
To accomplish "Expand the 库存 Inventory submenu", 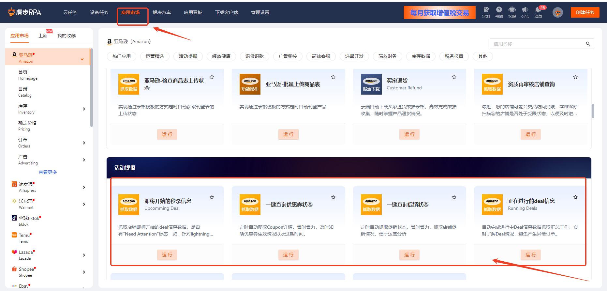I will pos(84,109).
